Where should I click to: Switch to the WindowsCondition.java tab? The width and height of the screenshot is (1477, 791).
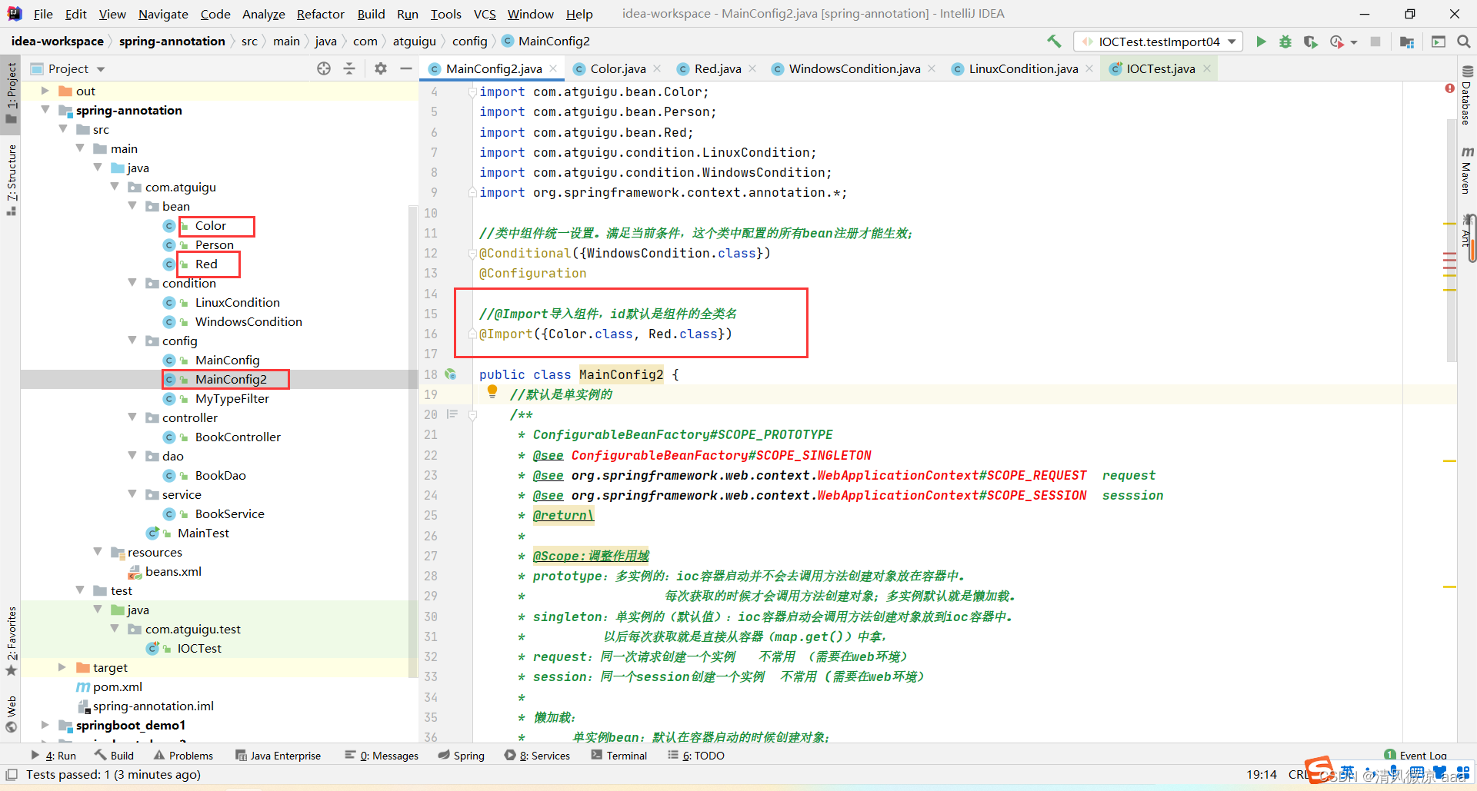click(854, 68)
